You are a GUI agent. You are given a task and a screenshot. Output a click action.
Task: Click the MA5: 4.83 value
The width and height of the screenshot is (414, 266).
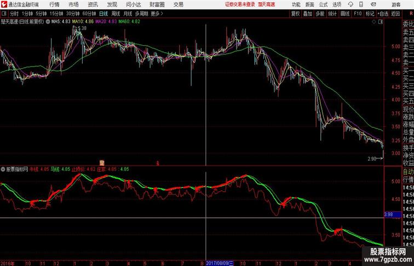61,22
